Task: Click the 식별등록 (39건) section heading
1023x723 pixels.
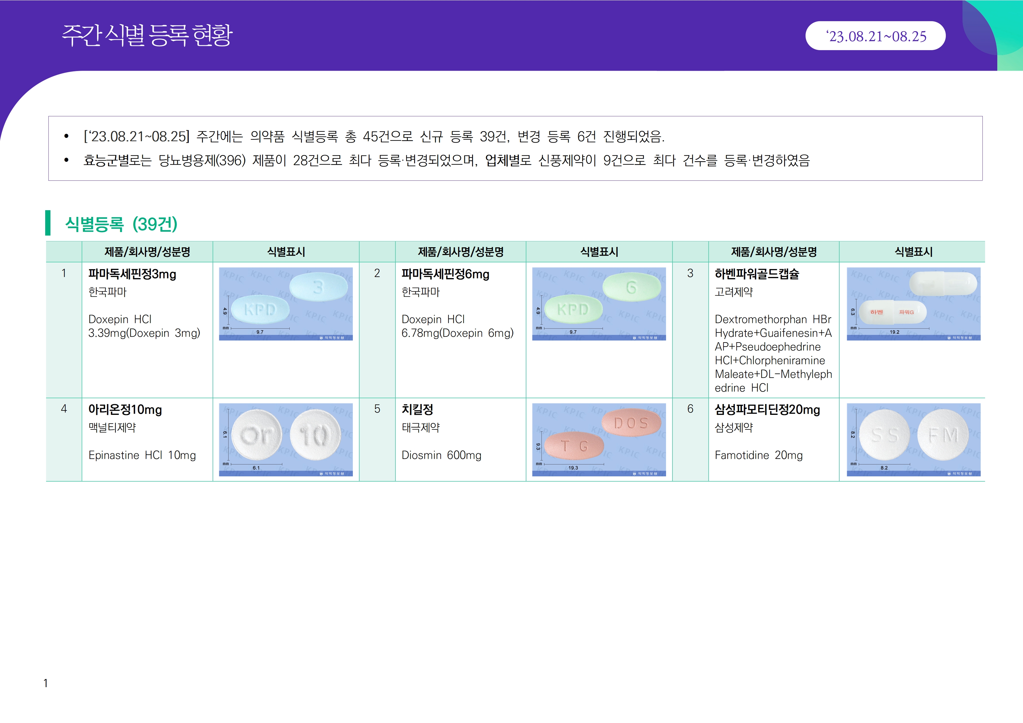Action: click(x=121, y=224)
